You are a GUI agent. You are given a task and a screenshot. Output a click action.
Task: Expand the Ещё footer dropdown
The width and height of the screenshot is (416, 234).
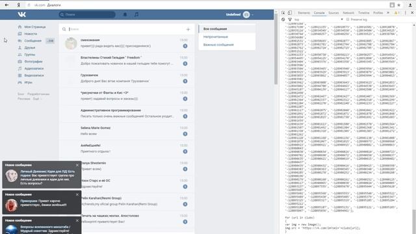[x=37, y=99]
